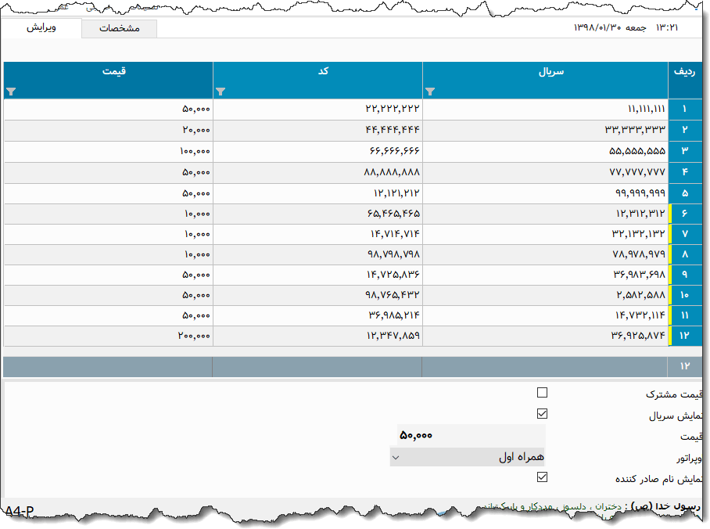
Task: Expand the اپراتور dropdown showing همراه اول
Action: click(467, 456)
